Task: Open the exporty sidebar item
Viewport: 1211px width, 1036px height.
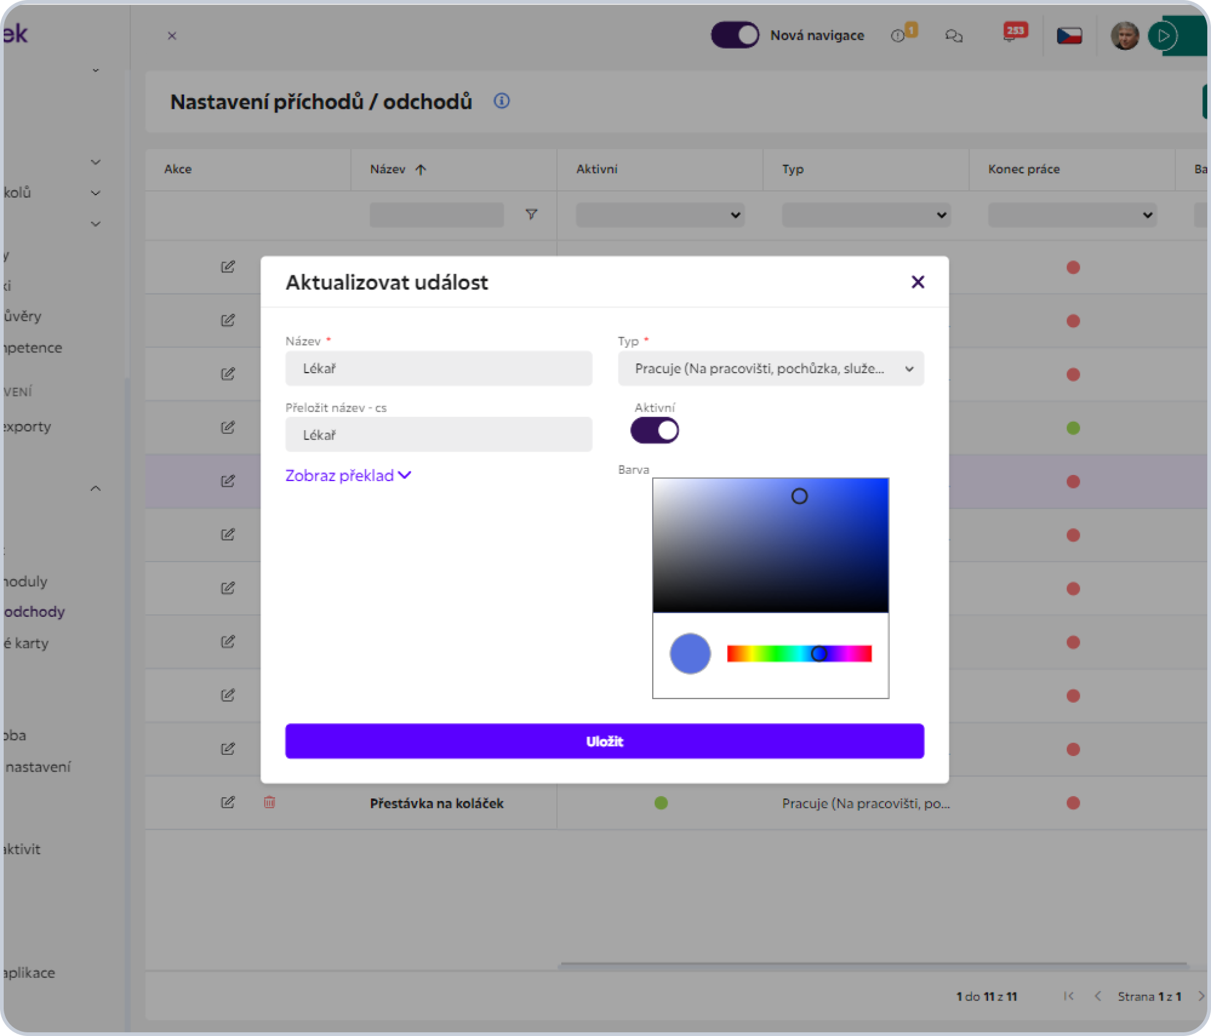Action: point(27,427)
